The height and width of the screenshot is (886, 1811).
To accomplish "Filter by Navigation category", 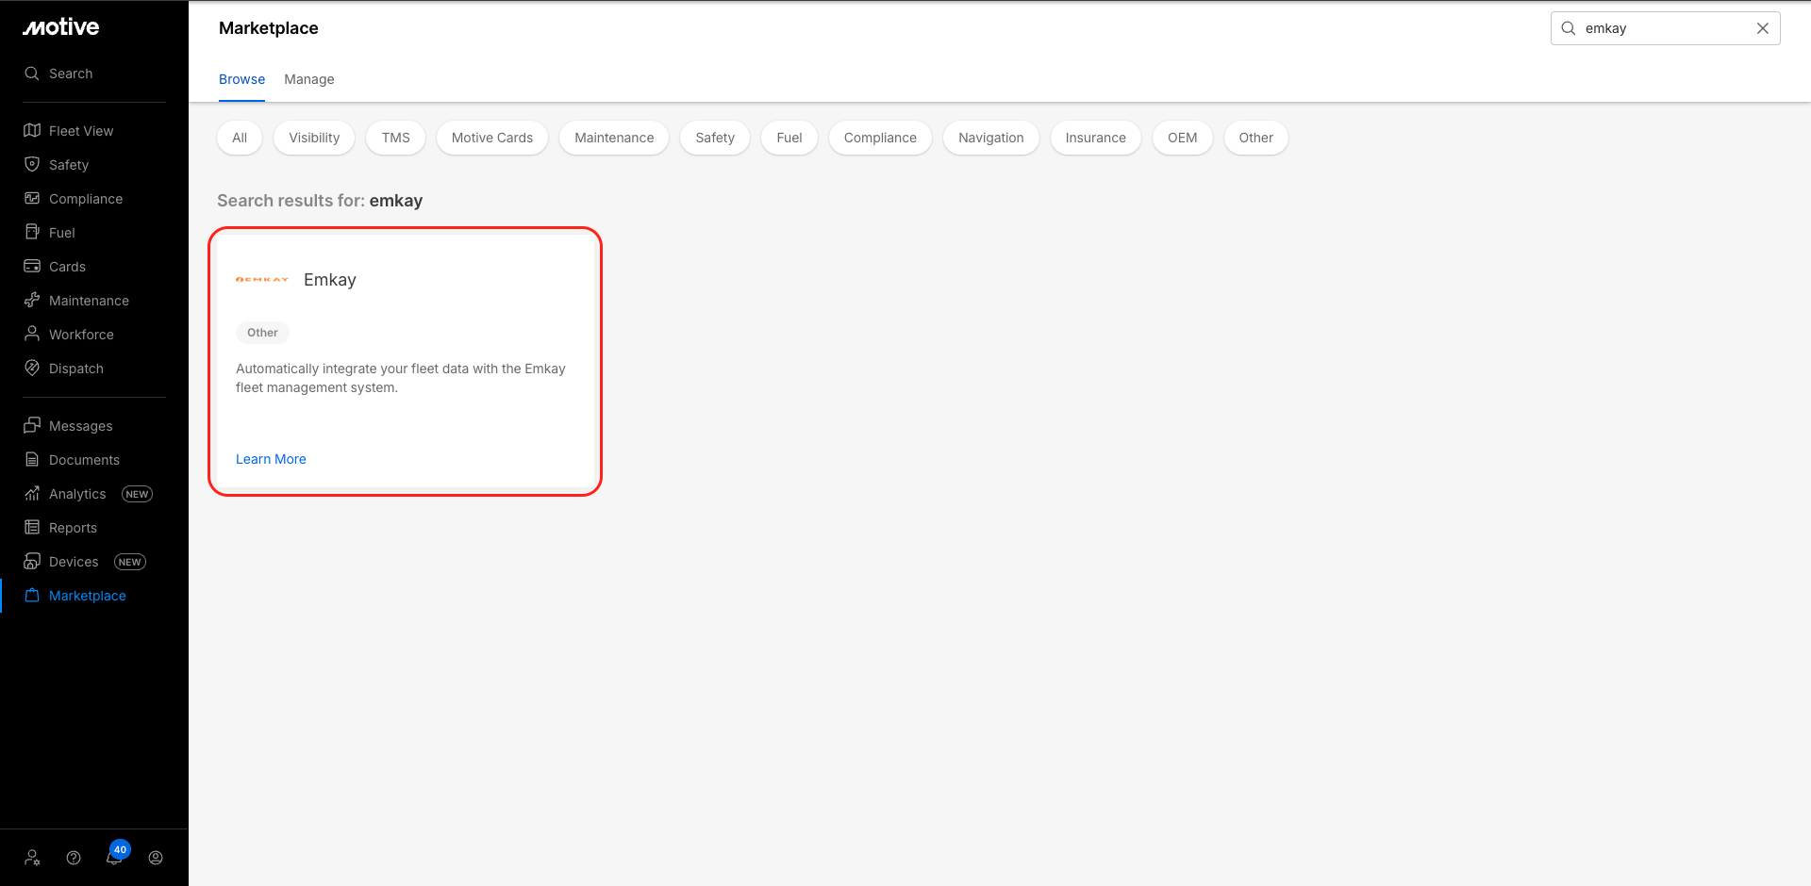I will click(991, 138).
